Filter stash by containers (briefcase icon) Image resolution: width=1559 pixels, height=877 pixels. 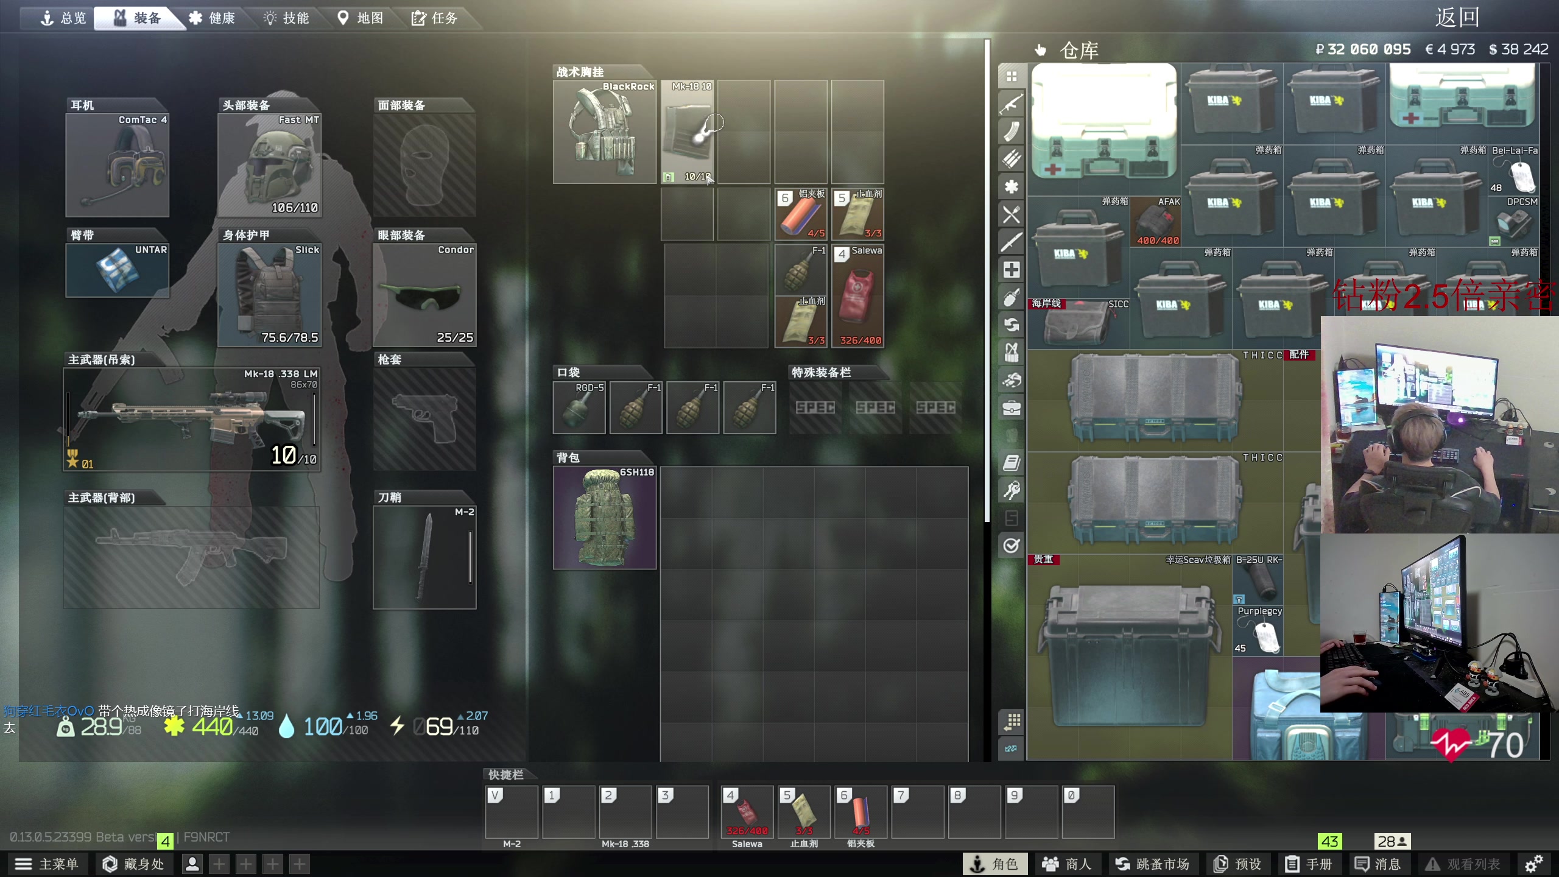pos(1012,408)
